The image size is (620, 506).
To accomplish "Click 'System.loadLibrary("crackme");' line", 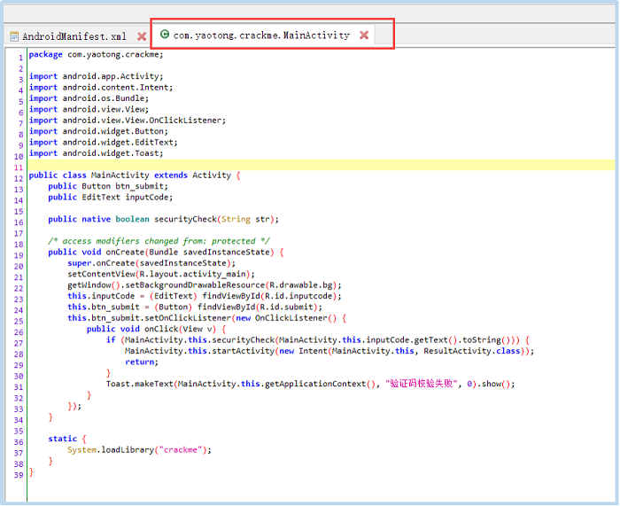I will (139, 450).
